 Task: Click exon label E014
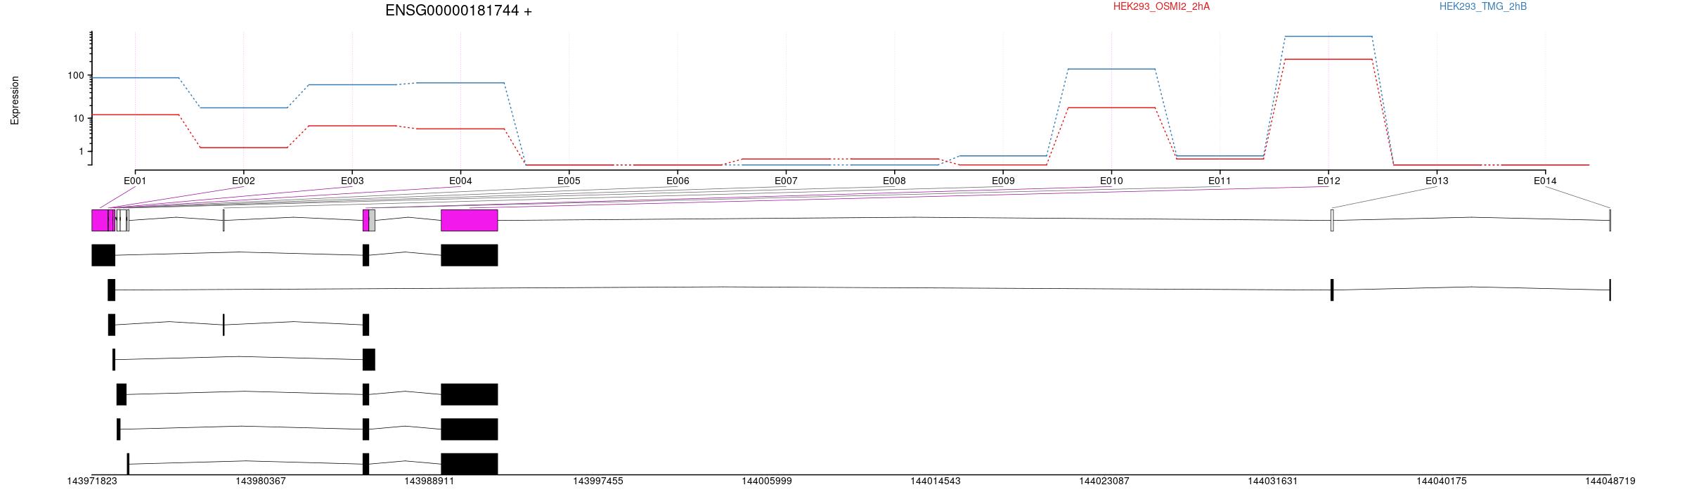coord(1545,181)
